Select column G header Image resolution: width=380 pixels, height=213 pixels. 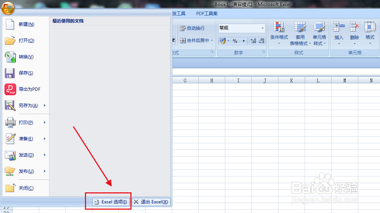pyautogui.click(x=185, y=80)
